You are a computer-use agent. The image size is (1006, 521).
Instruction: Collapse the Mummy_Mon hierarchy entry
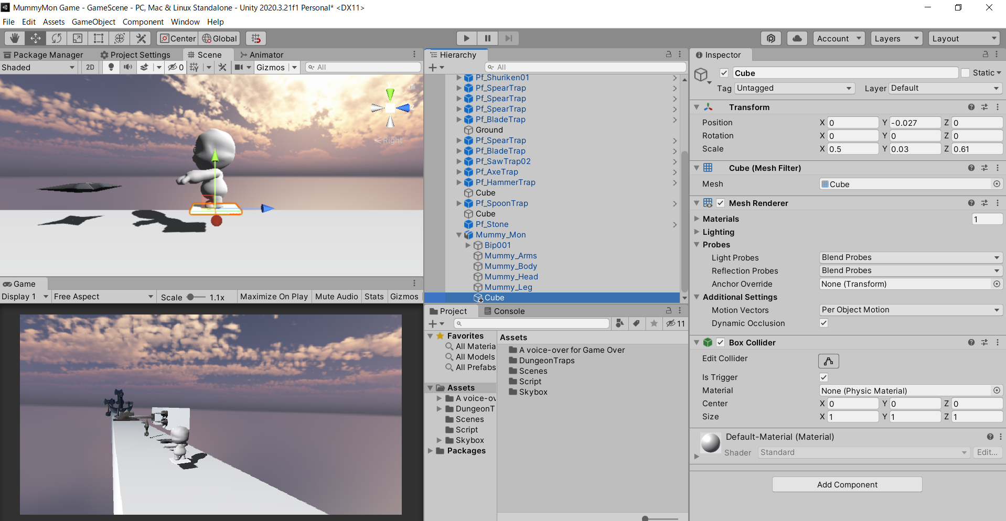coord(458,235)
